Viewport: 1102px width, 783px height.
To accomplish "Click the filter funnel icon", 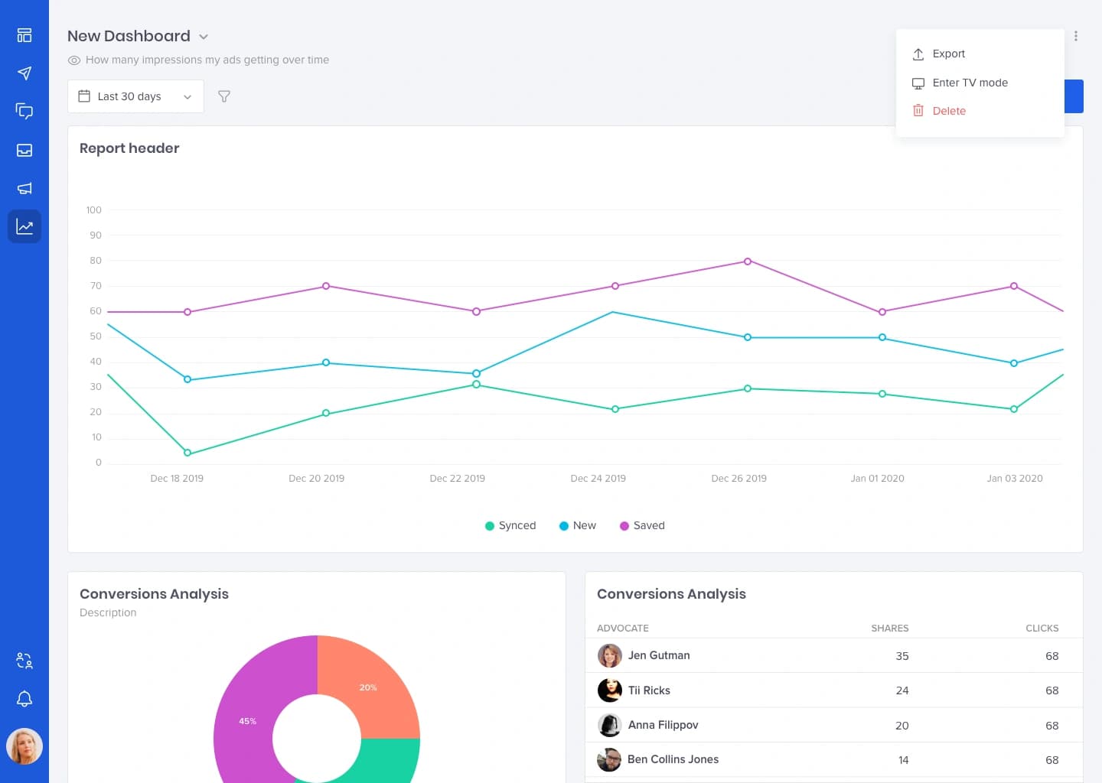I will pos(223,96).
